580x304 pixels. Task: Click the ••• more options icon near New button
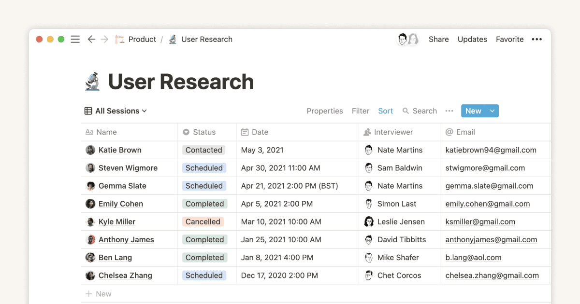[x=449, y=111]
